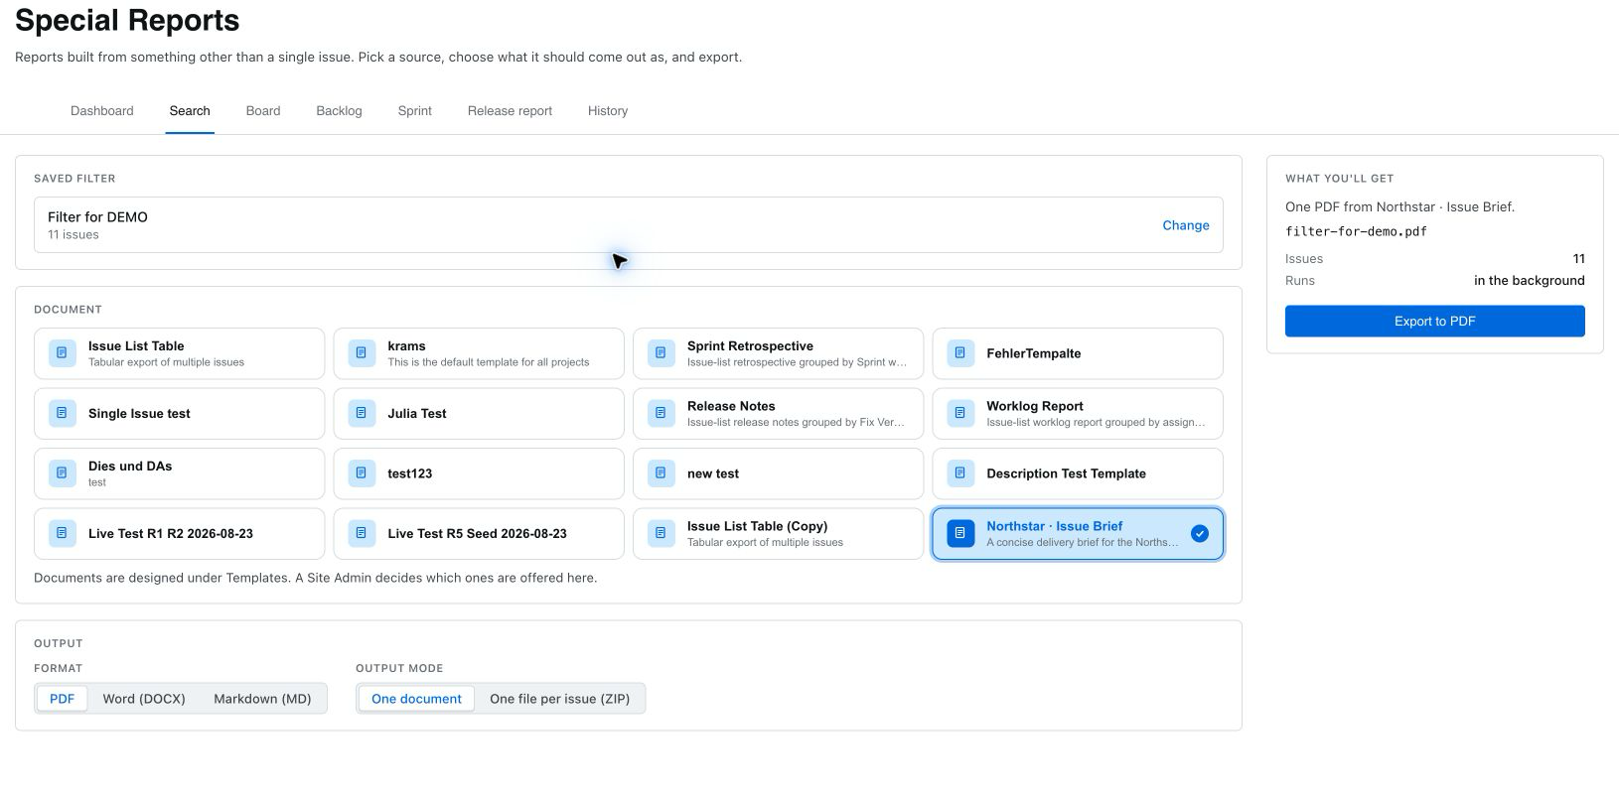
Task: Choose the Description Test Template document
Action: (x=1078, y=473)
